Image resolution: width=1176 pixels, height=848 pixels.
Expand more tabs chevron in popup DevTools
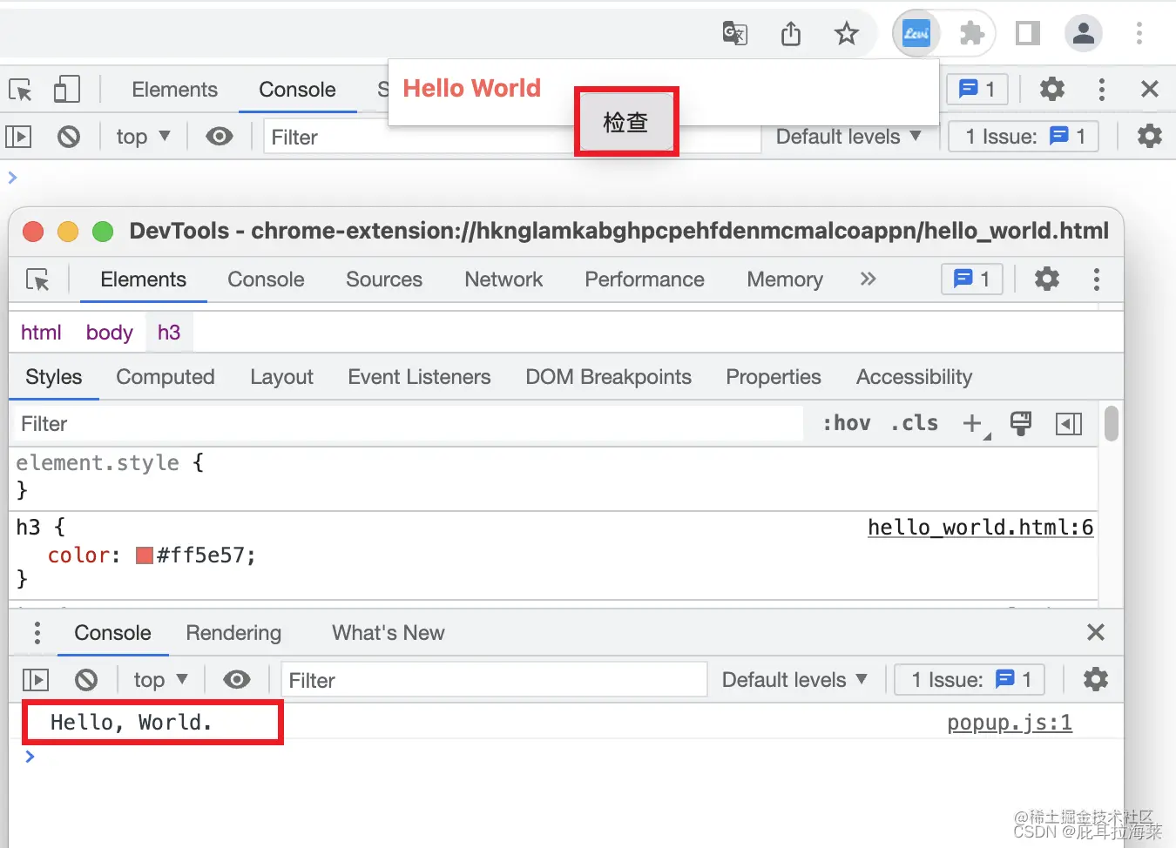coord(868,279)
